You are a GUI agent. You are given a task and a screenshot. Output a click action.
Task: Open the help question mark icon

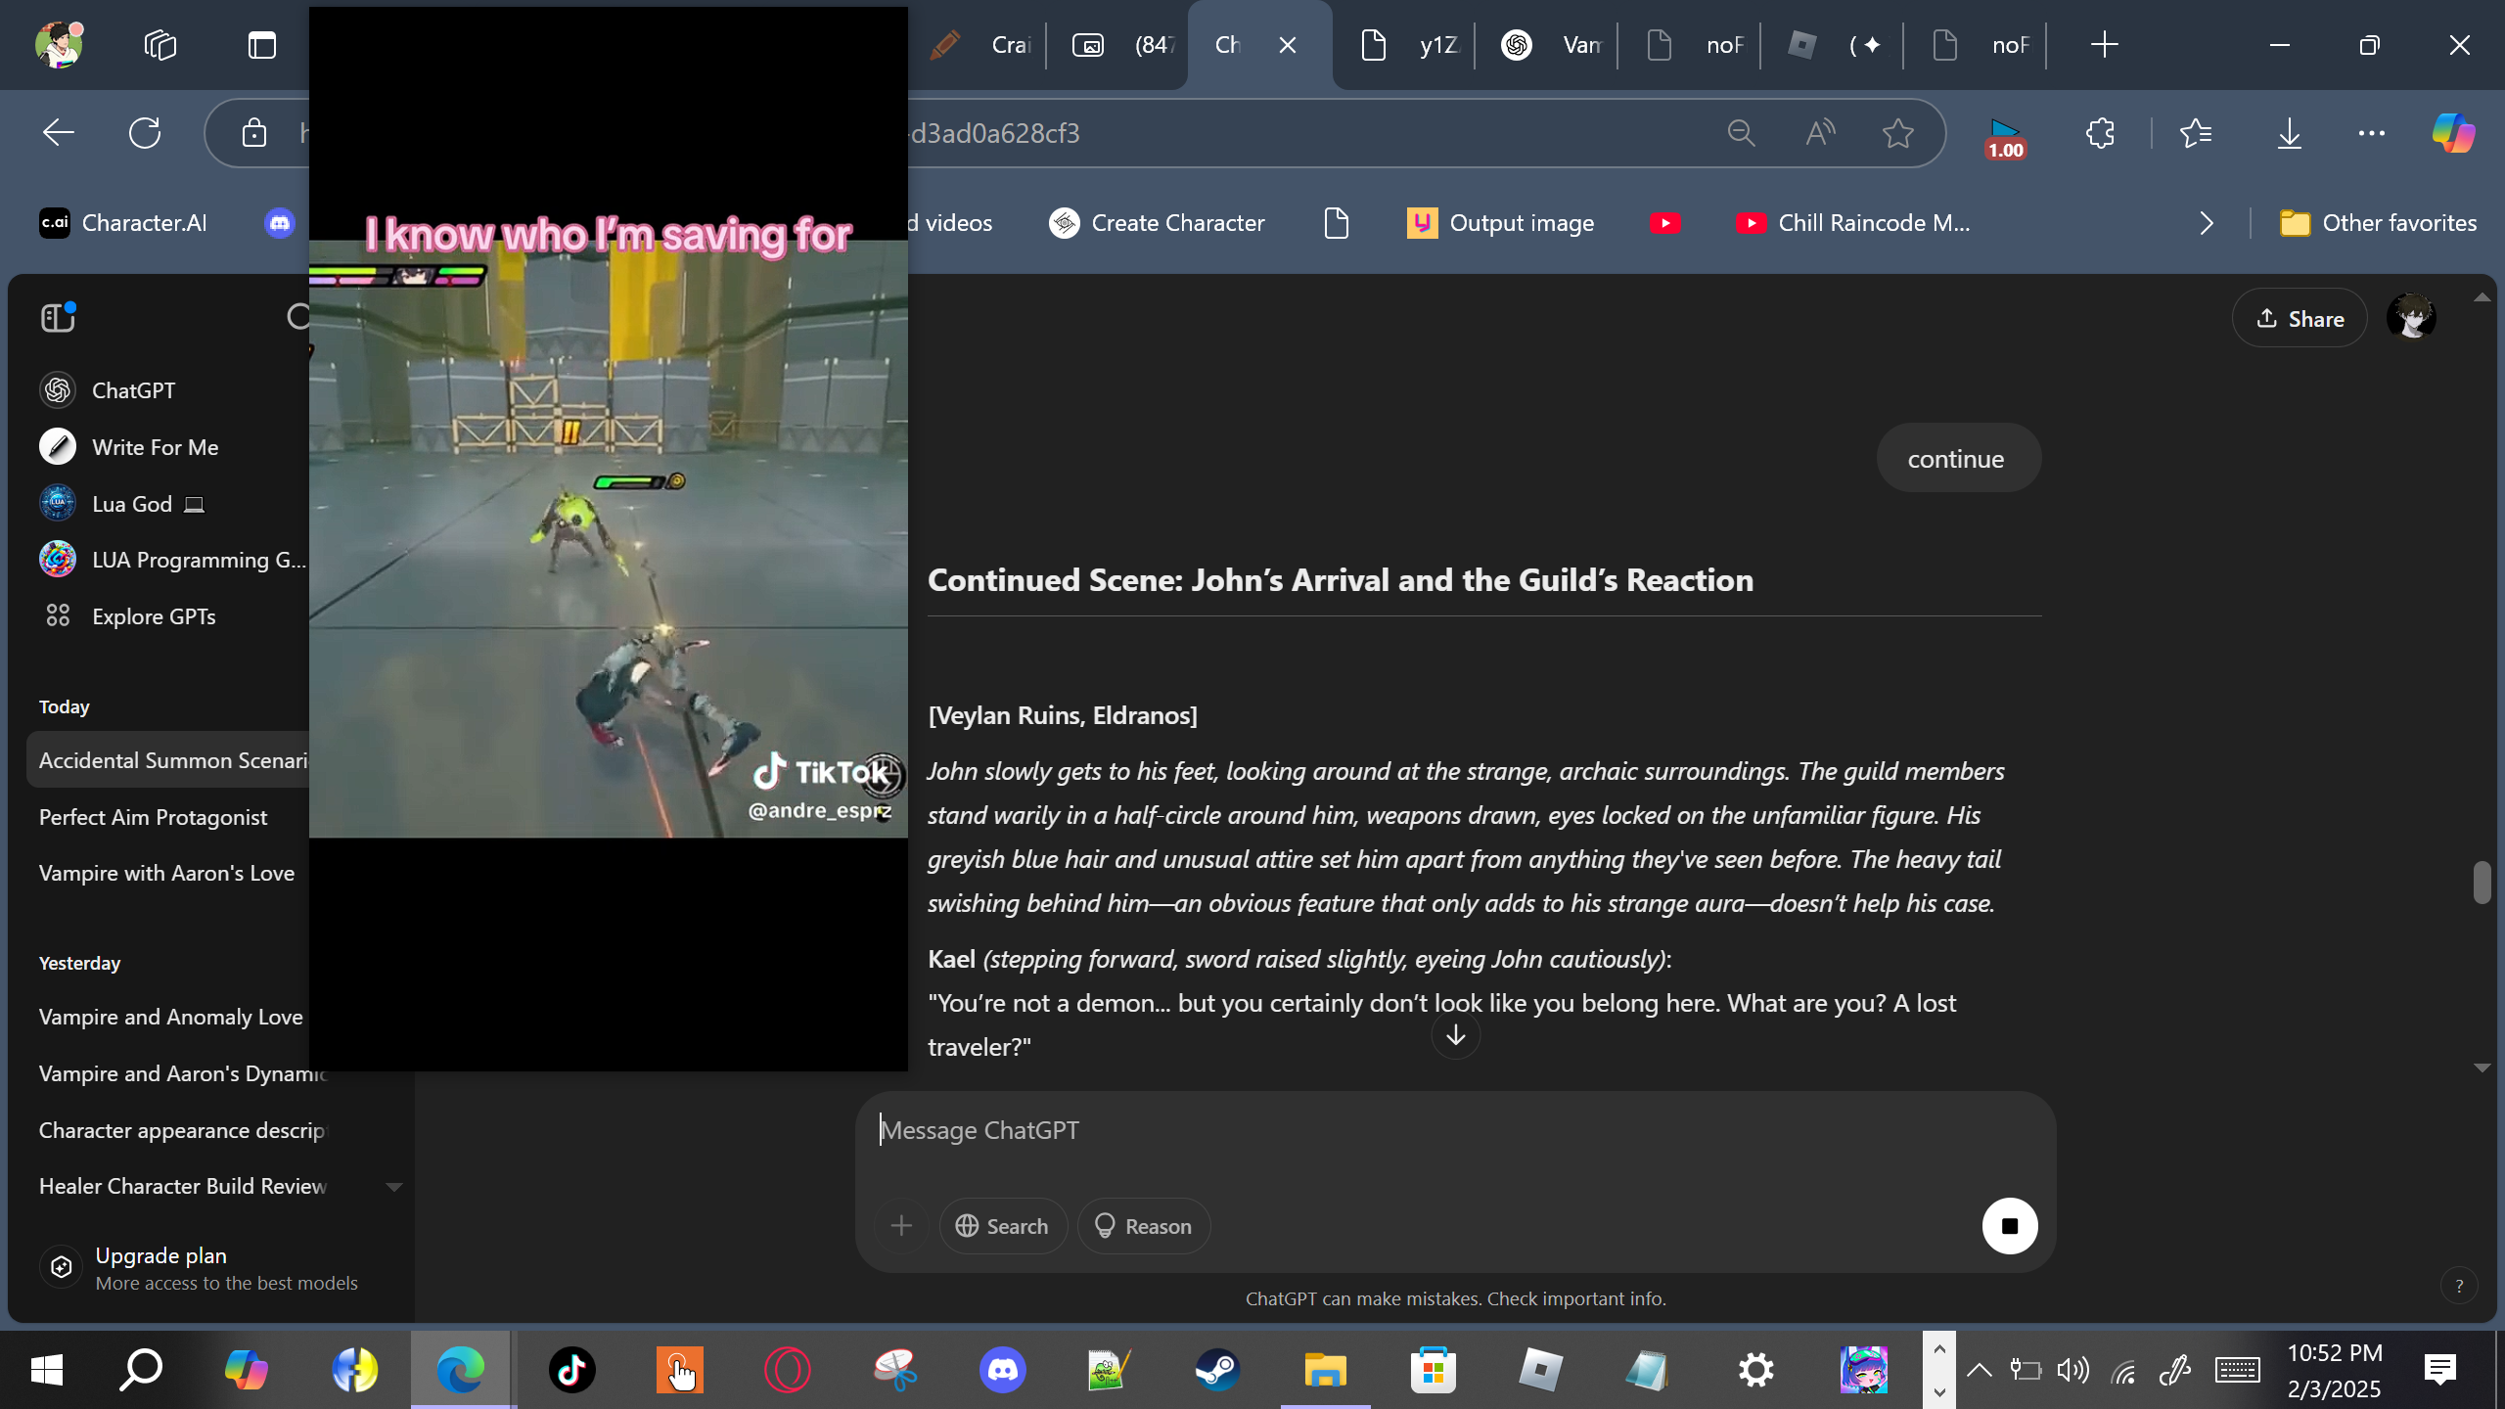point(2459,1286)
